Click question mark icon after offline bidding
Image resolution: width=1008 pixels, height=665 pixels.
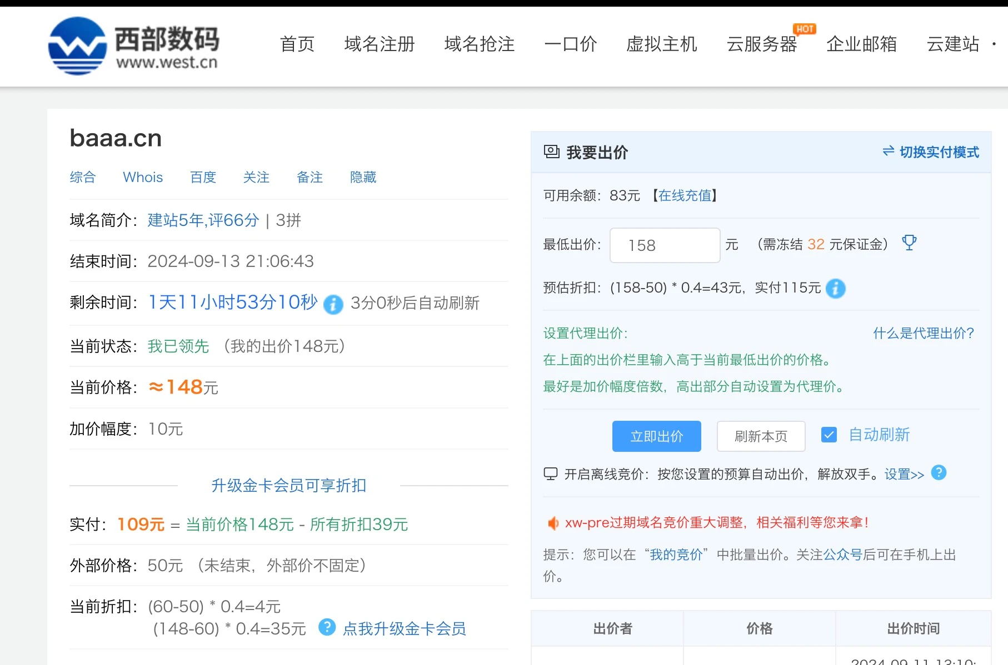[939, 473]
